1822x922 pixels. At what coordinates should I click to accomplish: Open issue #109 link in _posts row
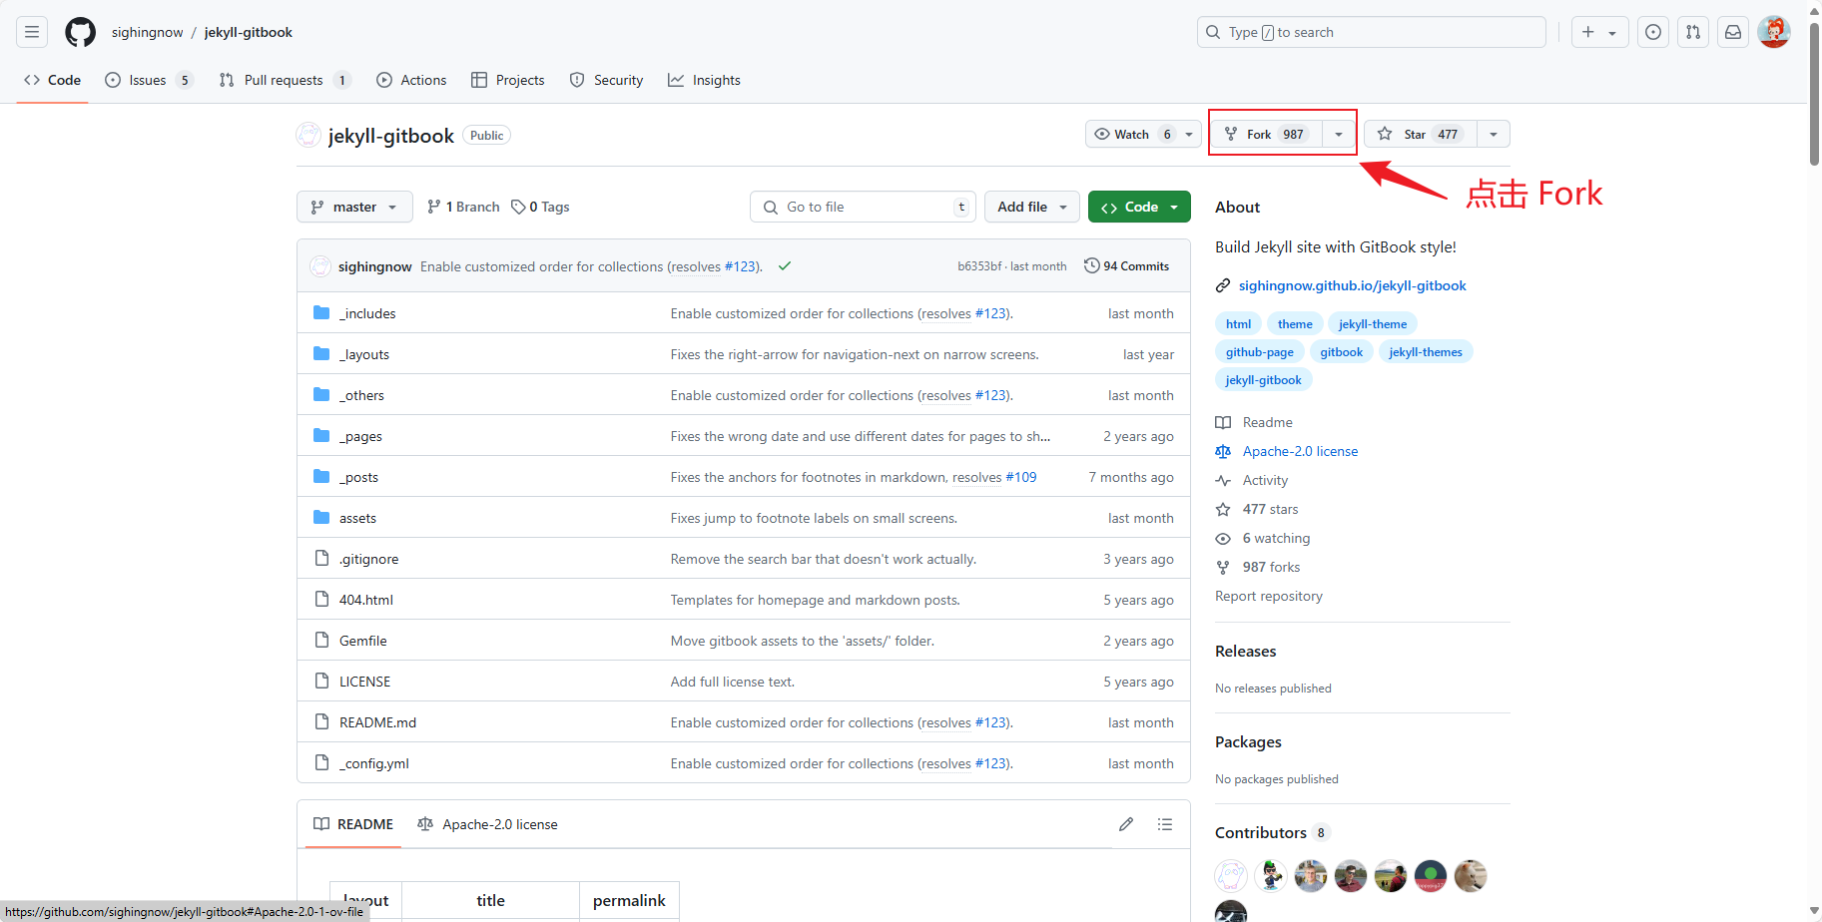pos(1021,477)
